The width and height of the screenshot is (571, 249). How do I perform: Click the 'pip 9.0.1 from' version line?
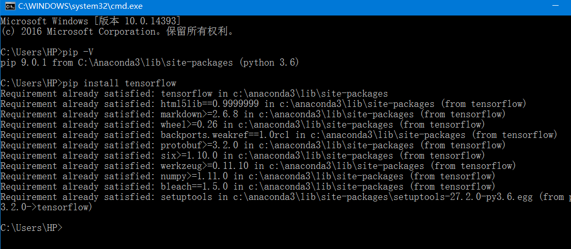[150, 63]
